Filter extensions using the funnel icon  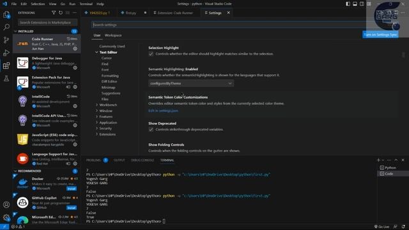(54, 13)
